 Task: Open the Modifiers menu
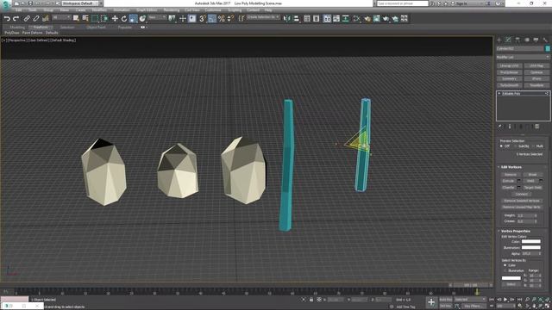point(99,10)
